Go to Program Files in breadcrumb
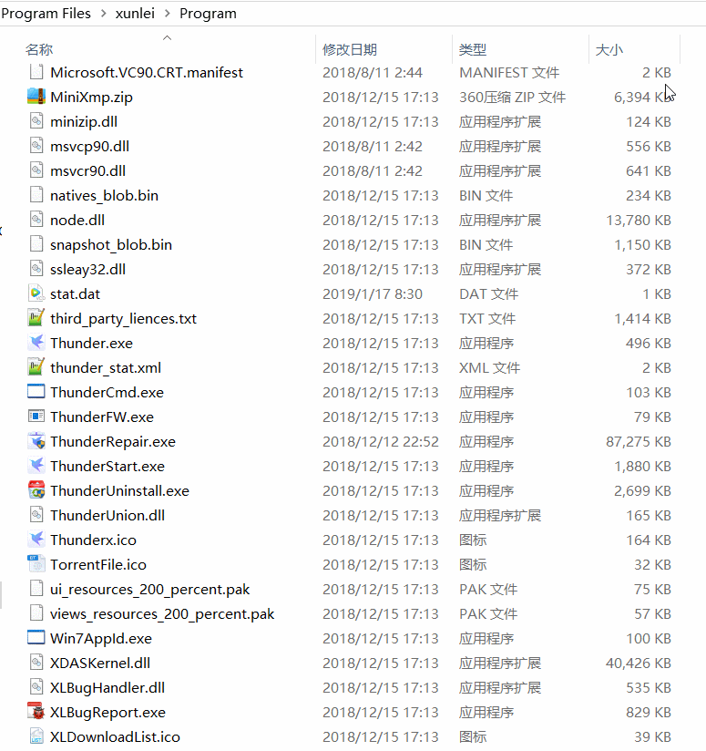 click(46, 14)
